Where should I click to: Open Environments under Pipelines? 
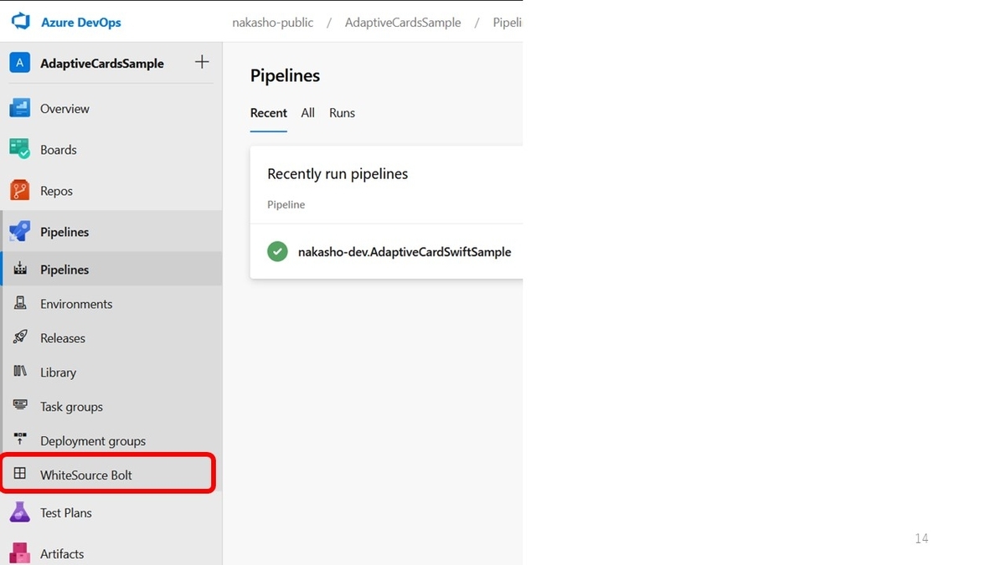pos(111,304)
